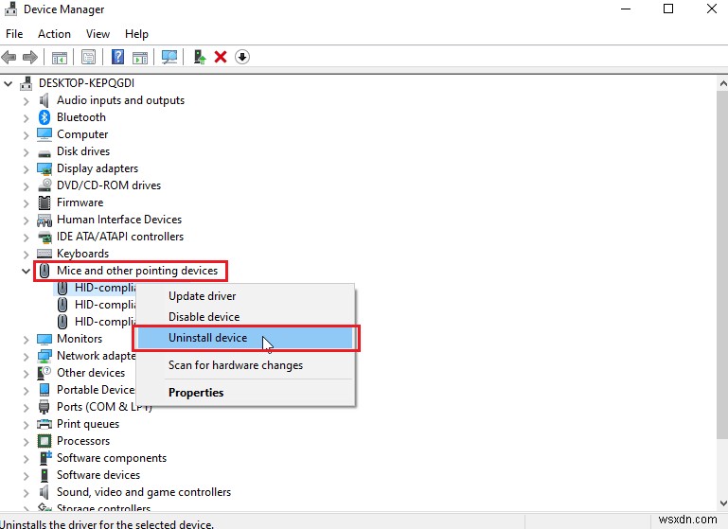Select the Mice and other pointing devices row
This screenshot has width=728, height=529.
point(137,271)
